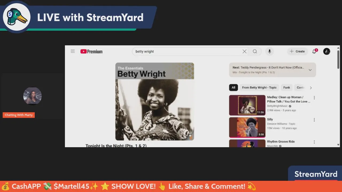Open more options for Rhythm Groove Ride
This screenshot has height=192, width=342.
(x=314, y=142)
